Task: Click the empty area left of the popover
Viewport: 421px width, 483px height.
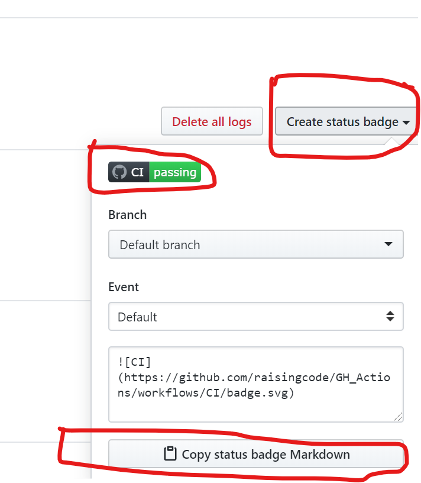Action: [x=45, y=225]
